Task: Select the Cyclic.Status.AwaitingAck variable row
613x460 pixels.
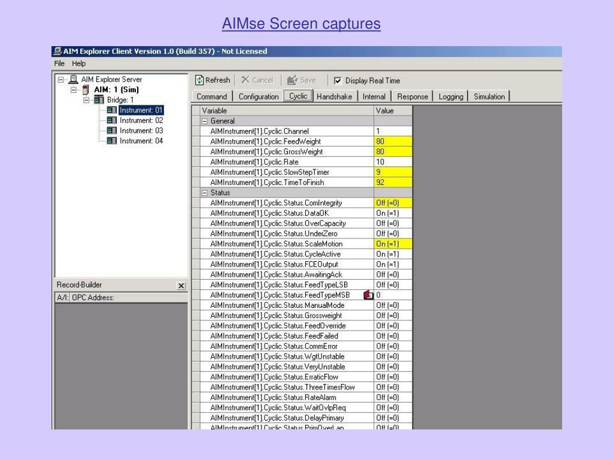Action: point(302,274)
